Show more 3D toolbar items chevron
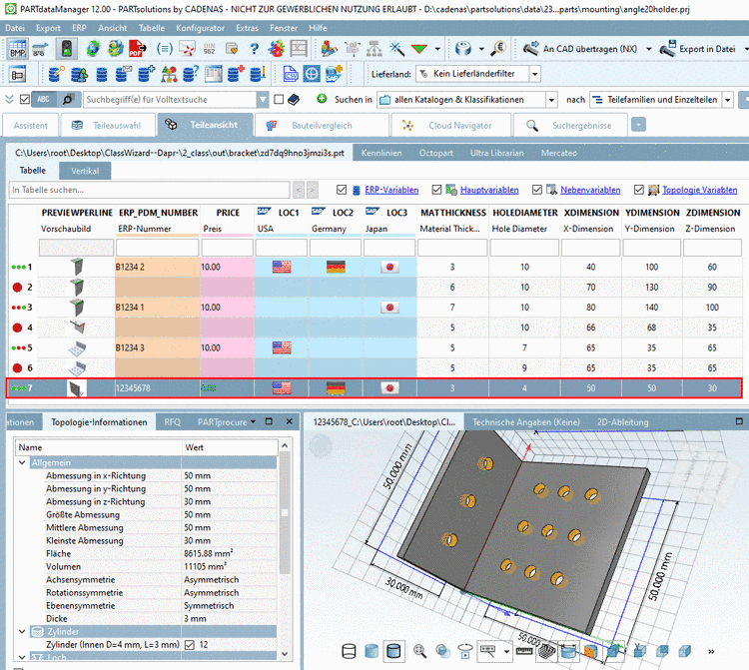 pos(711,651)
